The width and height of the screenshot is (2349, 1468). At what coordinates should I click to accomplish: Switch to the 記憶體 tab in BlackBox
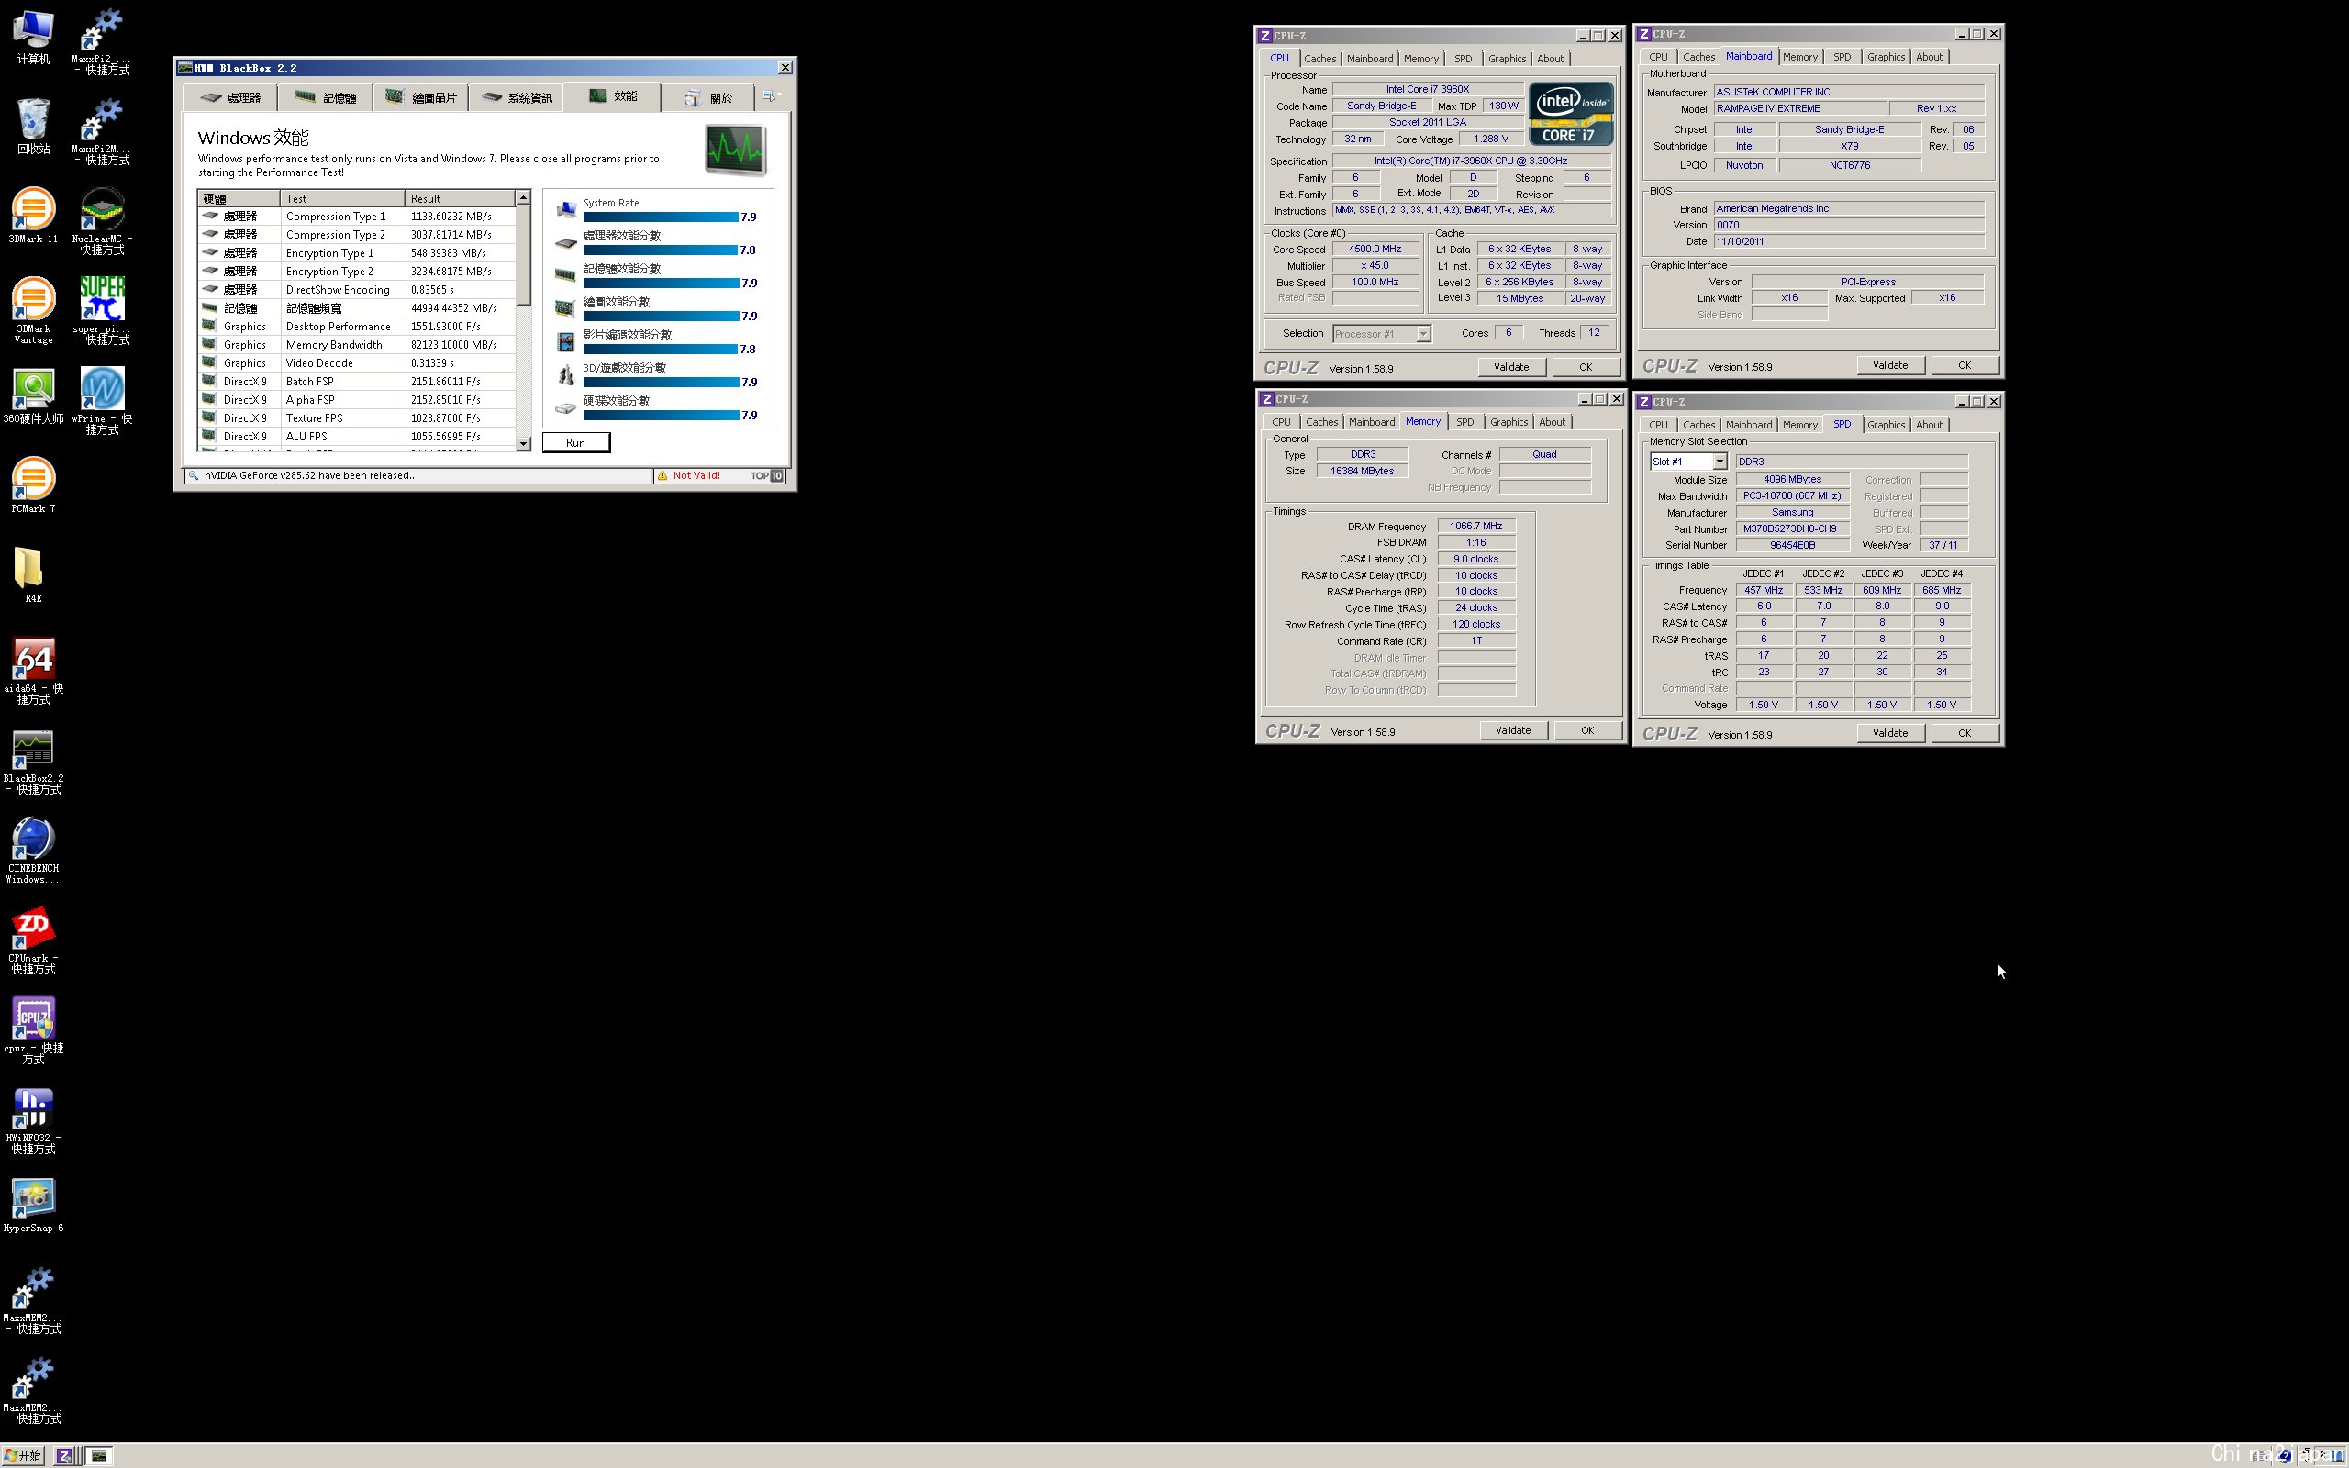point(325,97)
